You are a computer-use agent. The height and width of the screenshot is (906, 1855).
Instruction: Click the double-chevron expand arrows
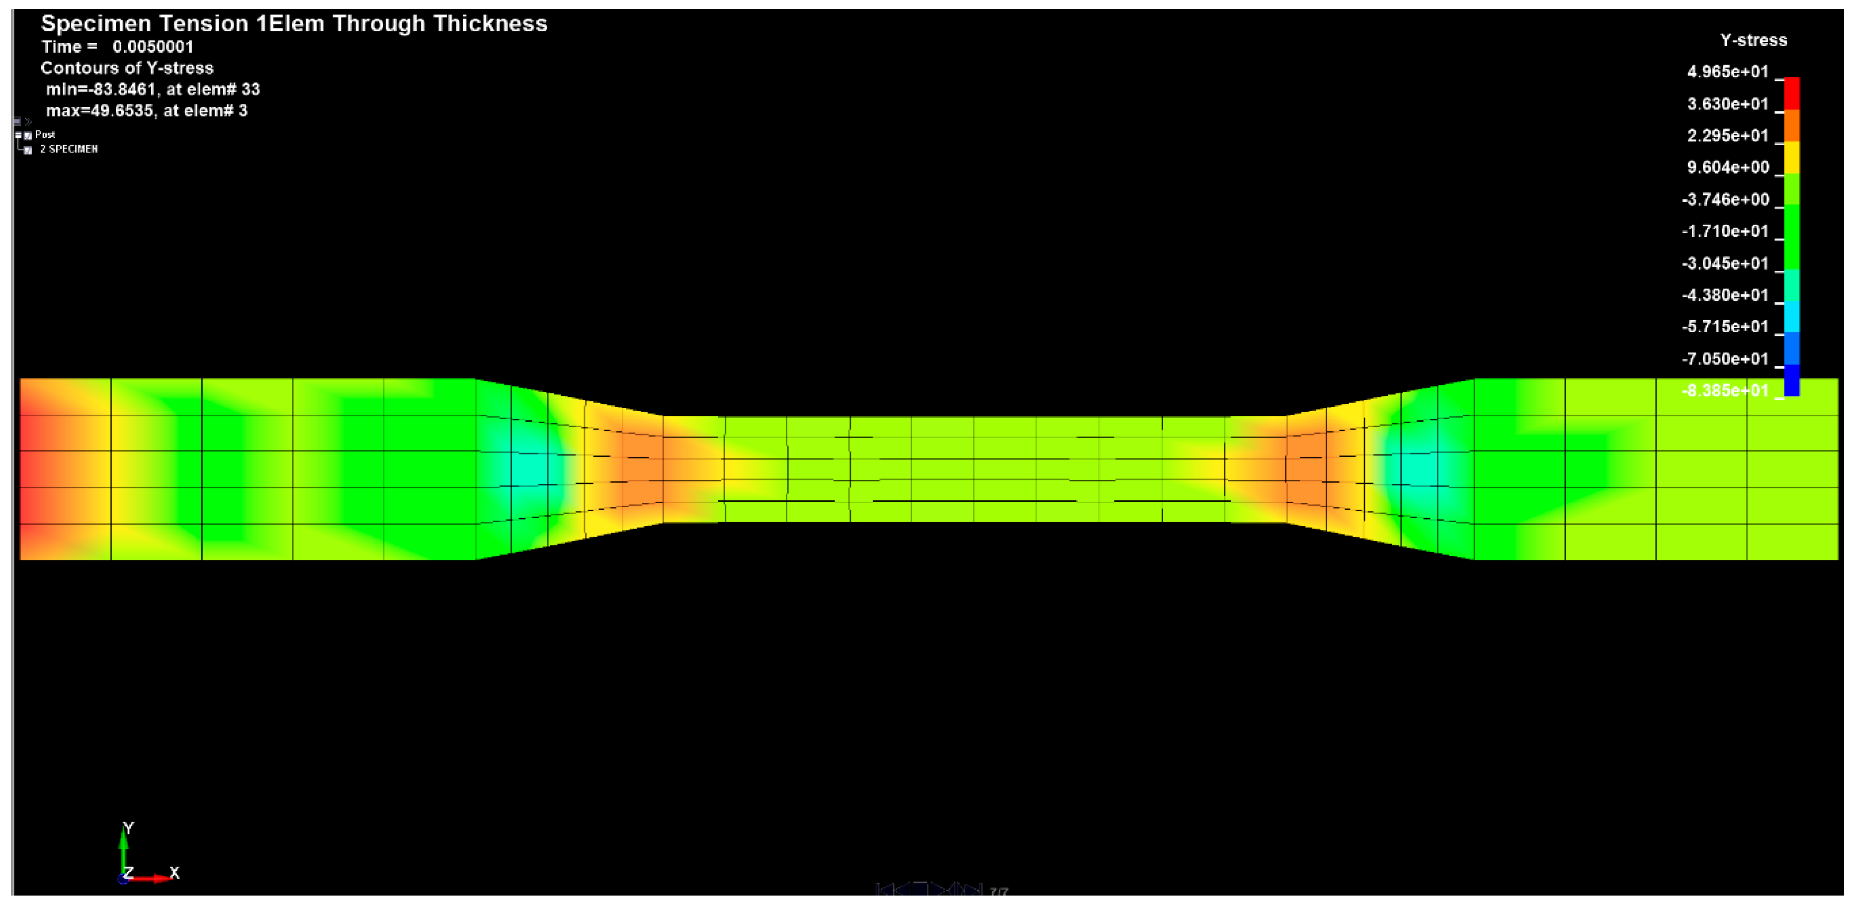[x=28, y=122]
